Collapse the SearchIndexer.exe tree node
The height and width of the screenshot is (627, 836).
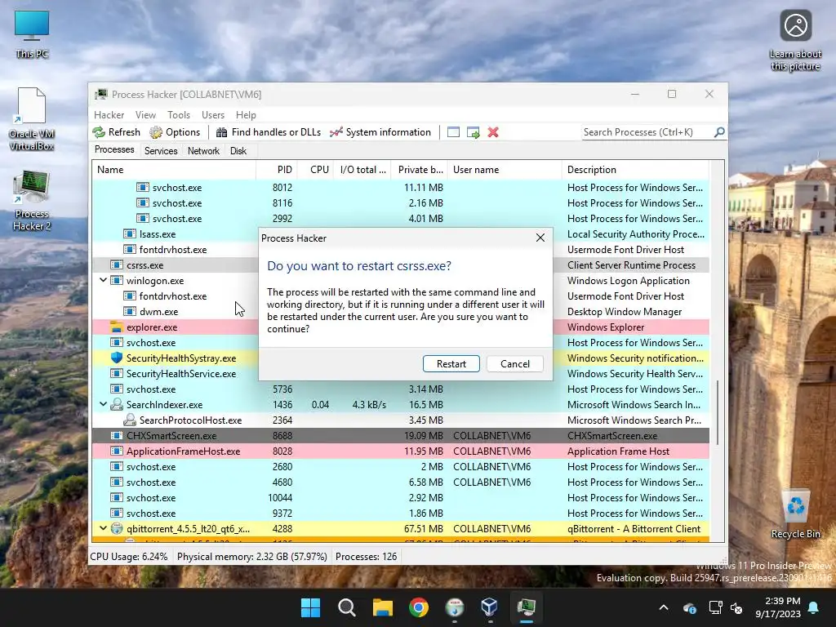(x=103, y=404)
